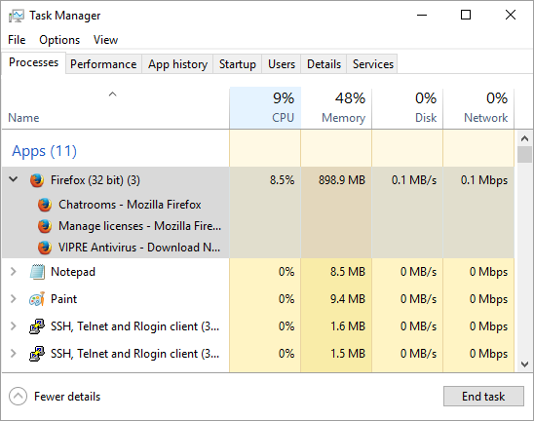Collapse the Firefox (32 bit) group
The height and width of the screenshot is (421, 534).
14,178
